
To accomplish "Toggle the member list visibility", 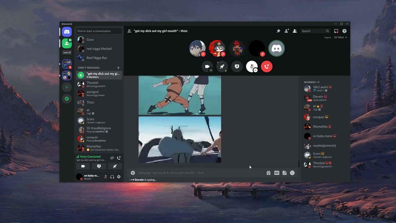I will pyautogui.click(x=295, y=31).
